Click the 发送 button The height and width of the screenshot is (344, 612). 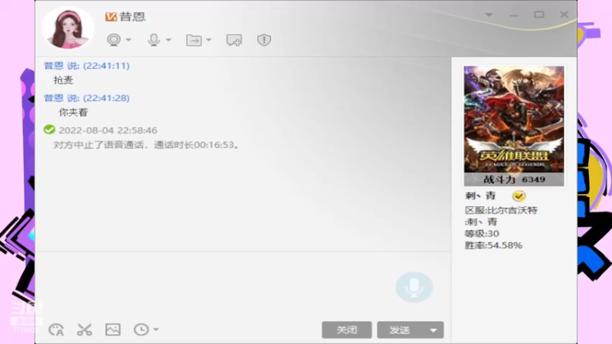click(x=400, y=330)
